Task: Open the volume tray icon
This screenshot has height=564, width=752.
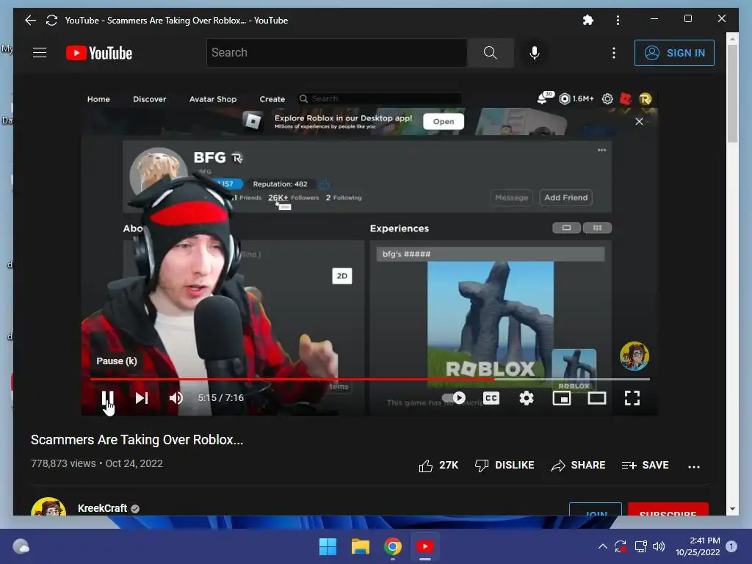Action: pos(659,546)
